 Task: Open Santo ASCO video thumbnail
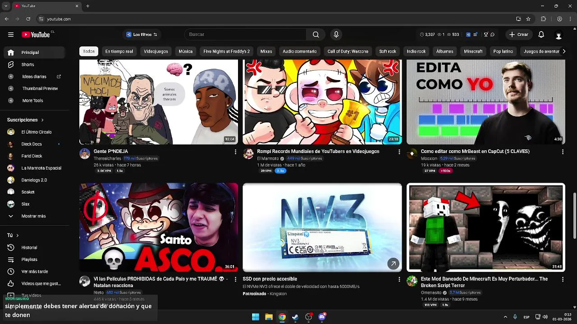pyautogui.click(x=159, y=227)
